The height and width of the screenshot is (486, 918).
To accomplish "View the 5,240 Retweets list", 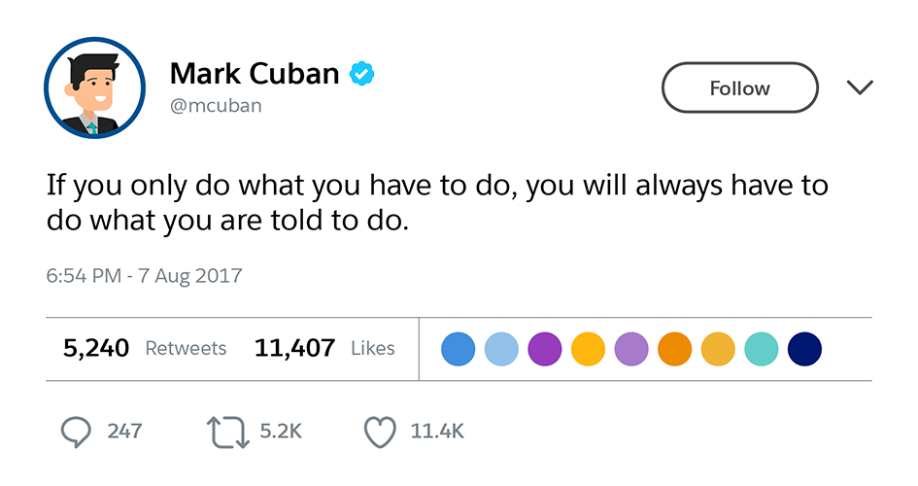I will 145,348.
